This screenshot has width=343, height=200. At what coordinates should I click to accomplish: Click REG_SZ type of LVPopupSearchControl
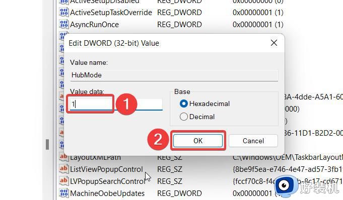[x=170, y=181]
